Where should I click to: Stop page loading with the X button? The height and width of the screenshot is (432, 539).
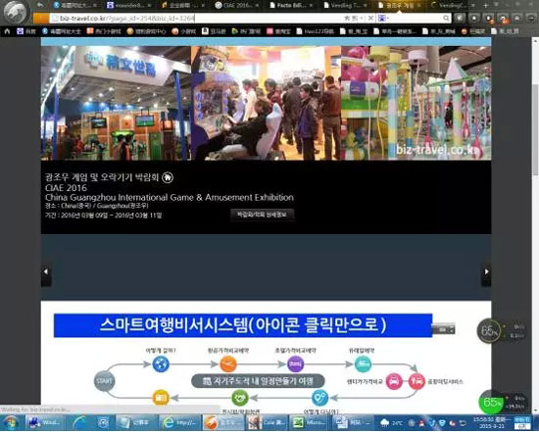pos(370,19)
